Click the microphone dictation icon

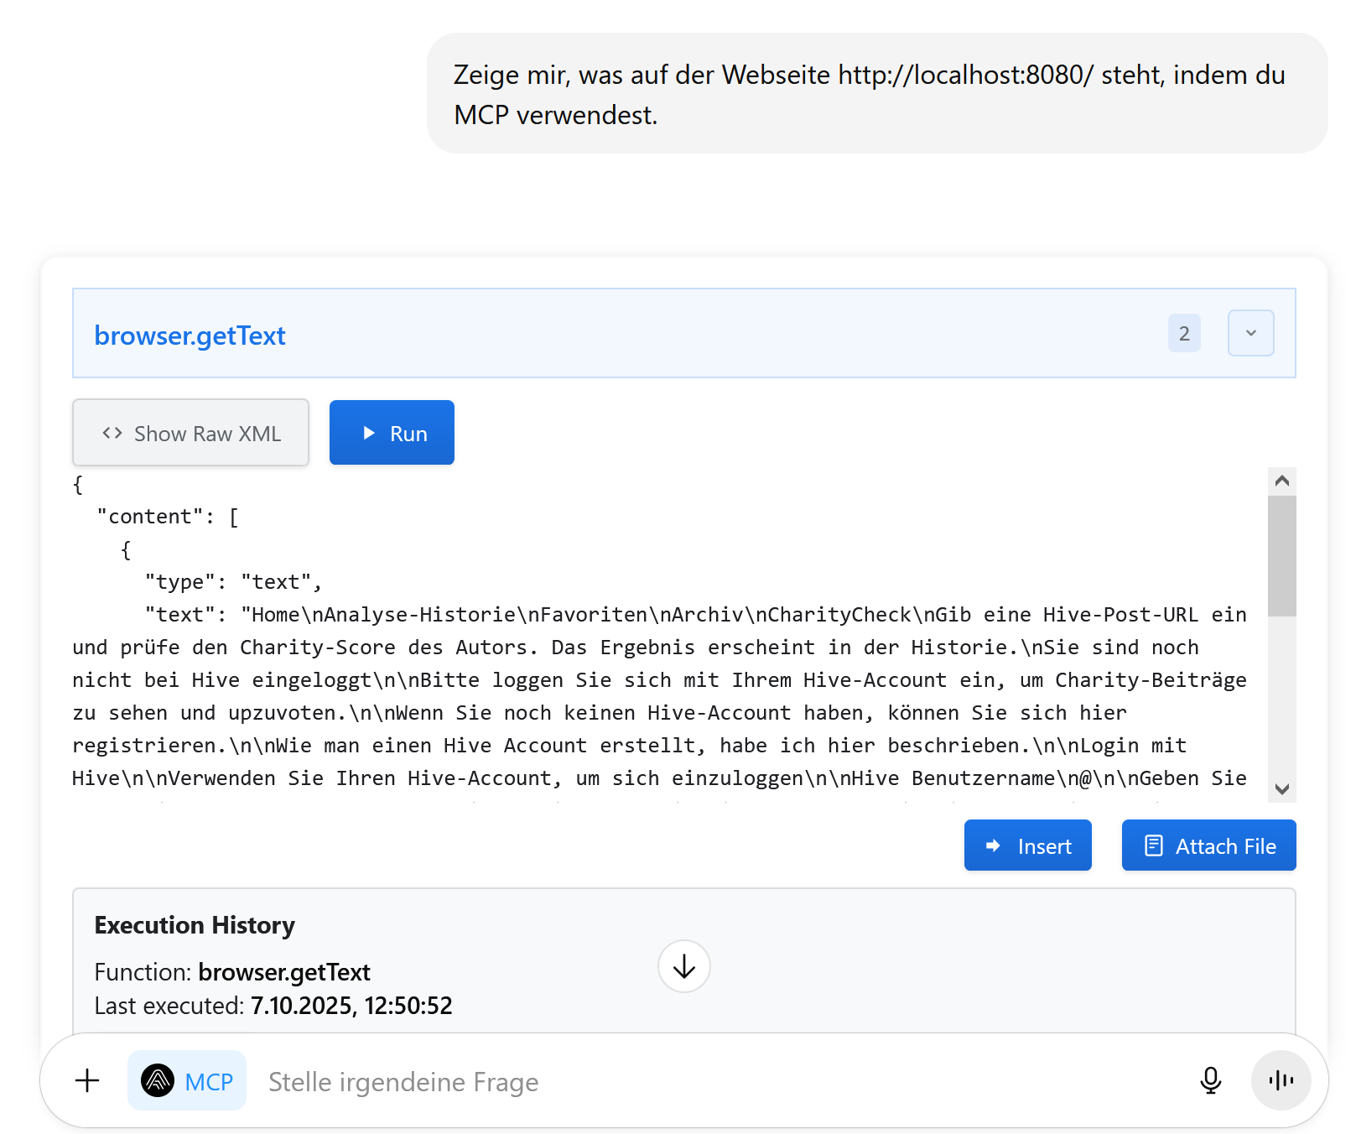[1210, 1080]
